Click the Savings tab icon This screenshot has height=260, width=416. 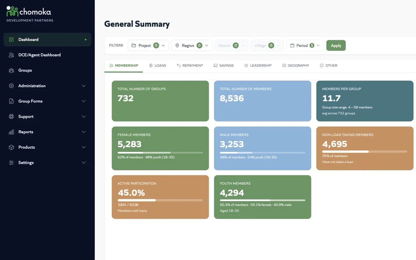click(x=216, y=66)
